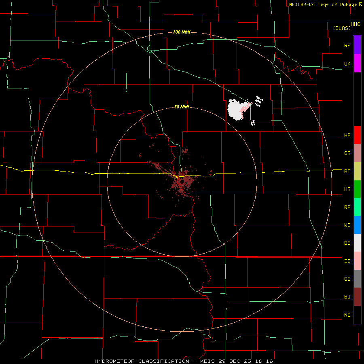The height and width of the screenshot is (364, 364).
Task: Click the brown biological echo cluster at radar center
Action: click(182, 182)
